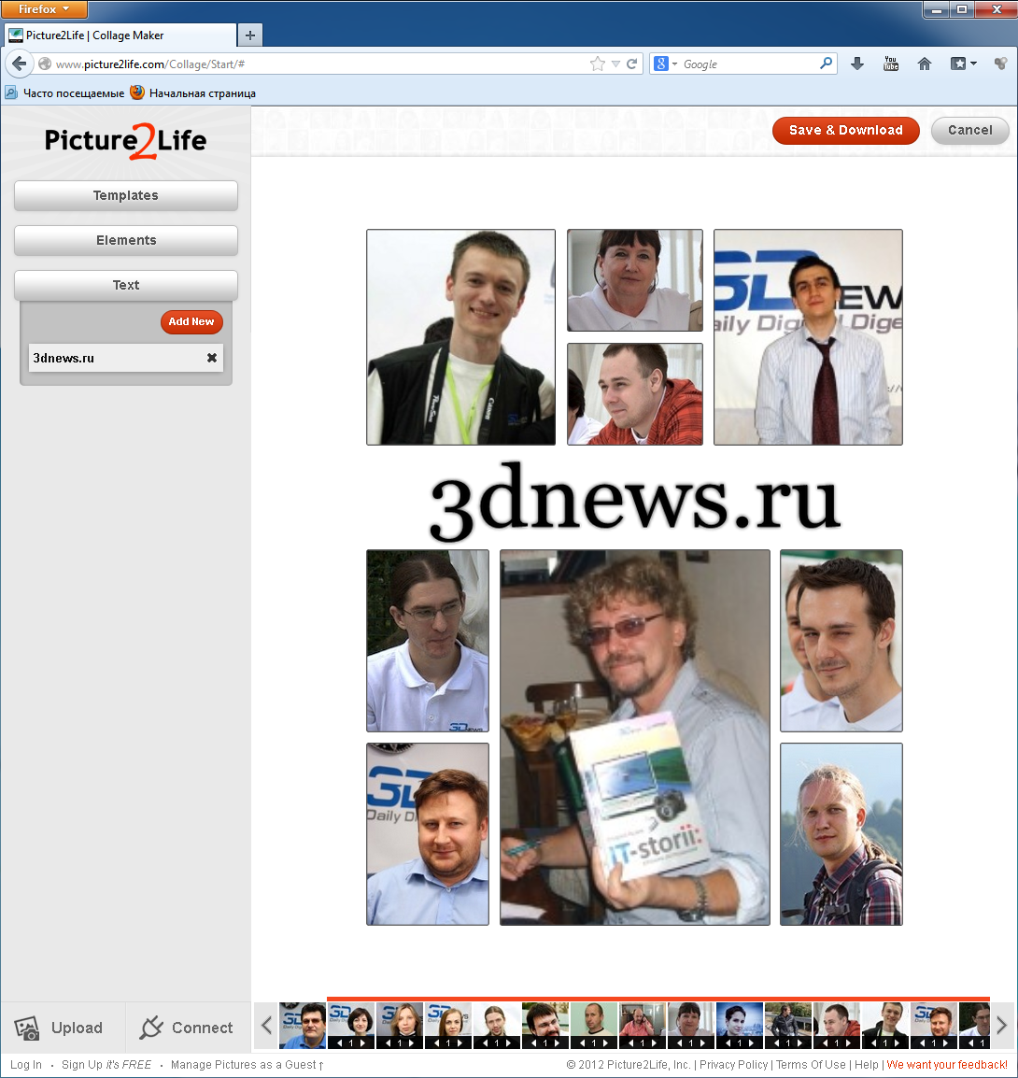Open the Elements section
Image resolution: width=1018 pixels, height=1078 pixels.
point(126,240)
